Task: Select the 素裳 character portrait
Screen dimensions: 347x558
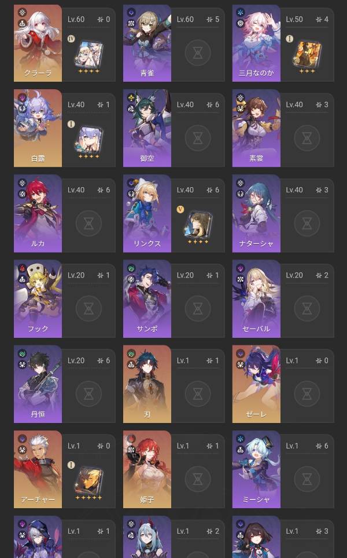Action: (256, 128)
